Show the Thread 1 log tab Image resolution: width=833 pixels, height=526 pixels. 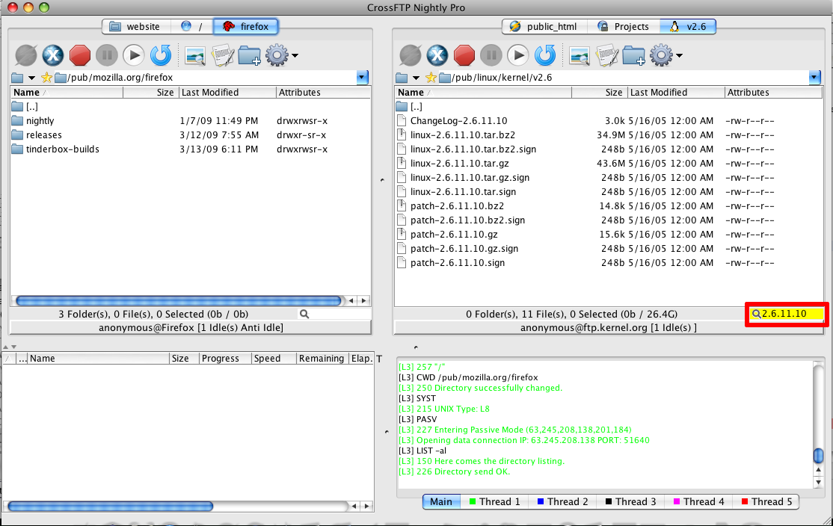tap(494, 501)
